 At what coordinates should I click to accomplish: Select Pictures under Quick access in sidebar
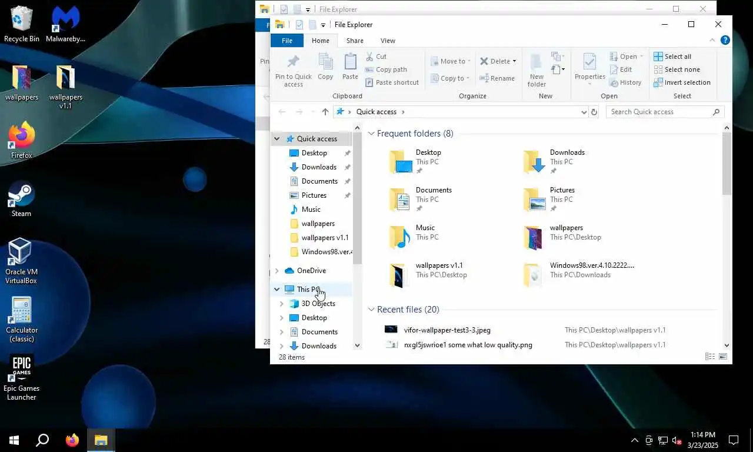314,195
